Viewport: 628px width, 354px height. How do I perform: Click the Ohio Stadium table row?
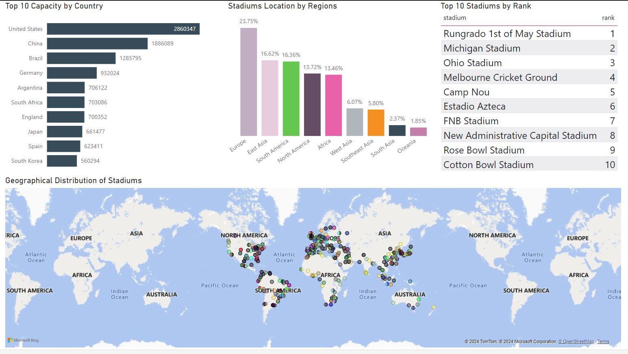tap(529, 63)
